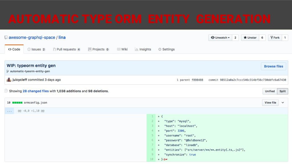Click the diff file icon beside Showing

tap(6, 91)
